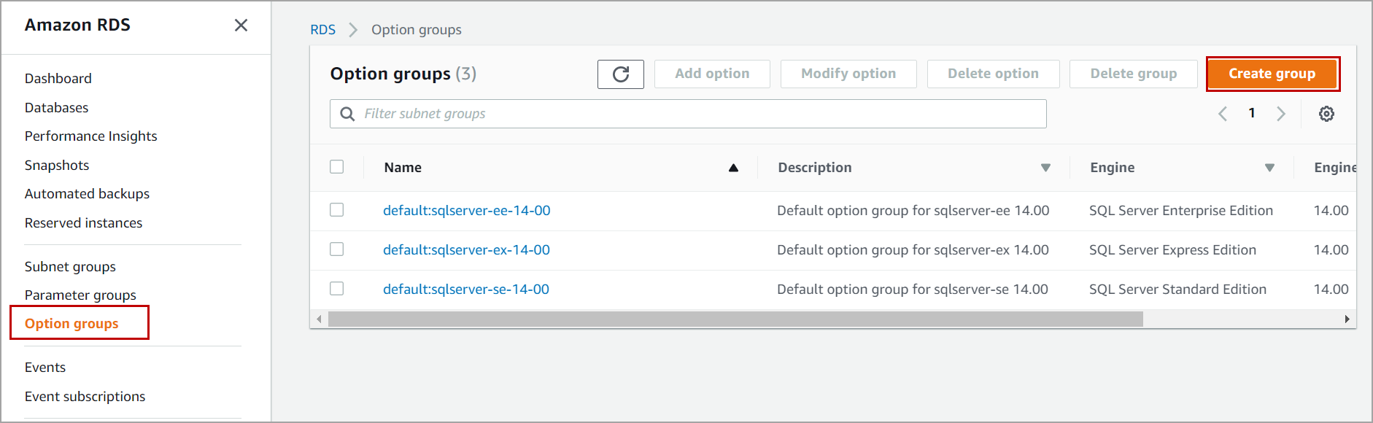Open default:sqlserver-ex-14-00 option group link
Image resolution: width=1373 pixels, height=423 pixels.
click(x=466, y=250)
